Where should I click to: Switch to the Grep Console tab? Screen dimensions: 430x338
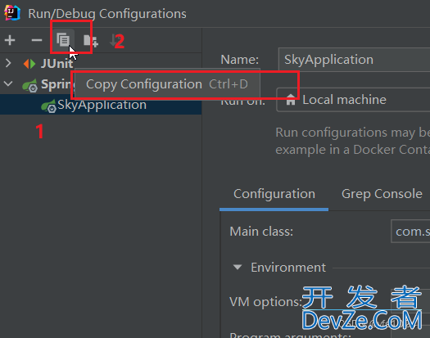click(382, 194)
